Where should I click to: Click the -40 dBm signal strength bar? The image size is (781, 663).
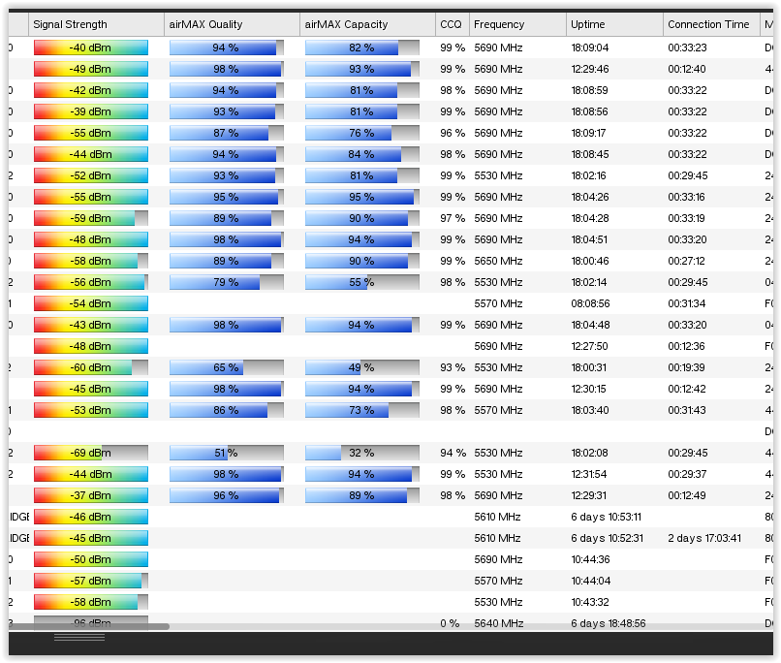click(x=91, y=47)
